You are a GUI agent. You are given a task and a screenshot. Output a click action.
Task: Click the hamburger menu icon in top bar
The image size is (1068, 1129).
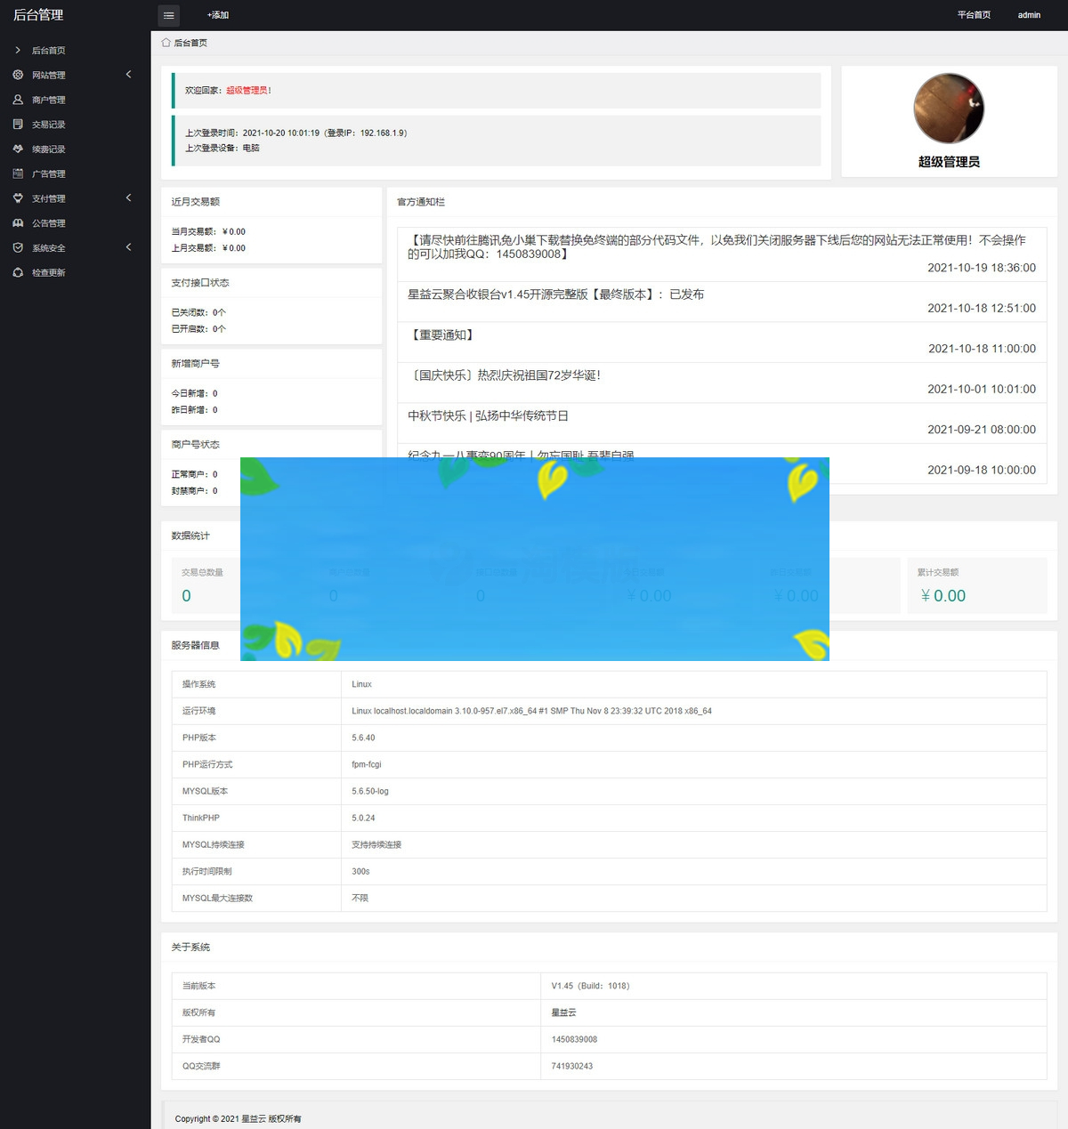(168, 15)
